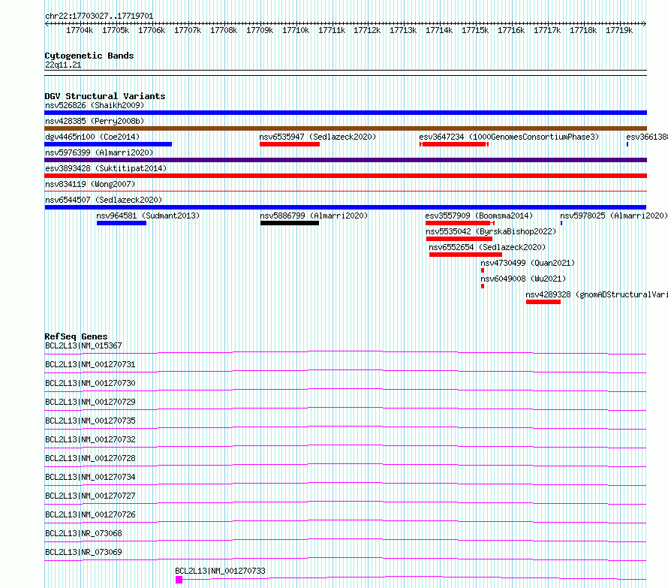The height and width of the screenshot is (588, 668).
Task: Open nsv964581 (Sudmant2013) label
Action: [148, 216]
